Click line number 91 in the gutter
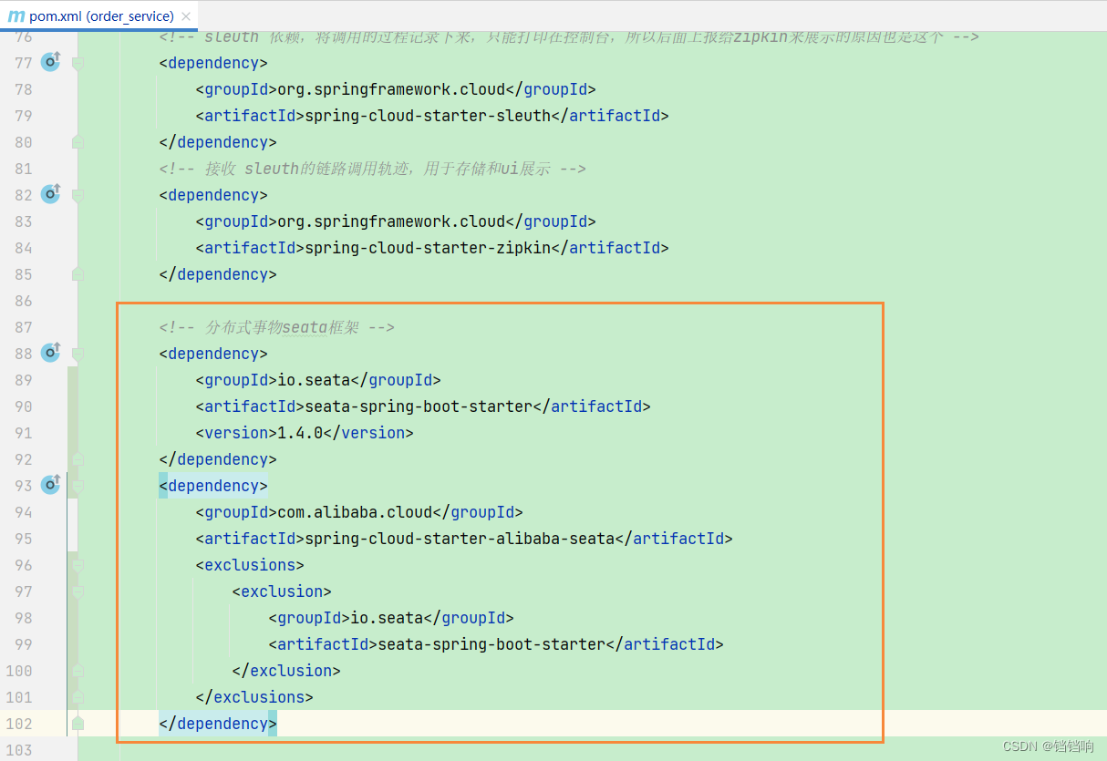Image resolution: width=1107 pixels, height=761 pixels. pyautogui.click(x=24, y=433)
